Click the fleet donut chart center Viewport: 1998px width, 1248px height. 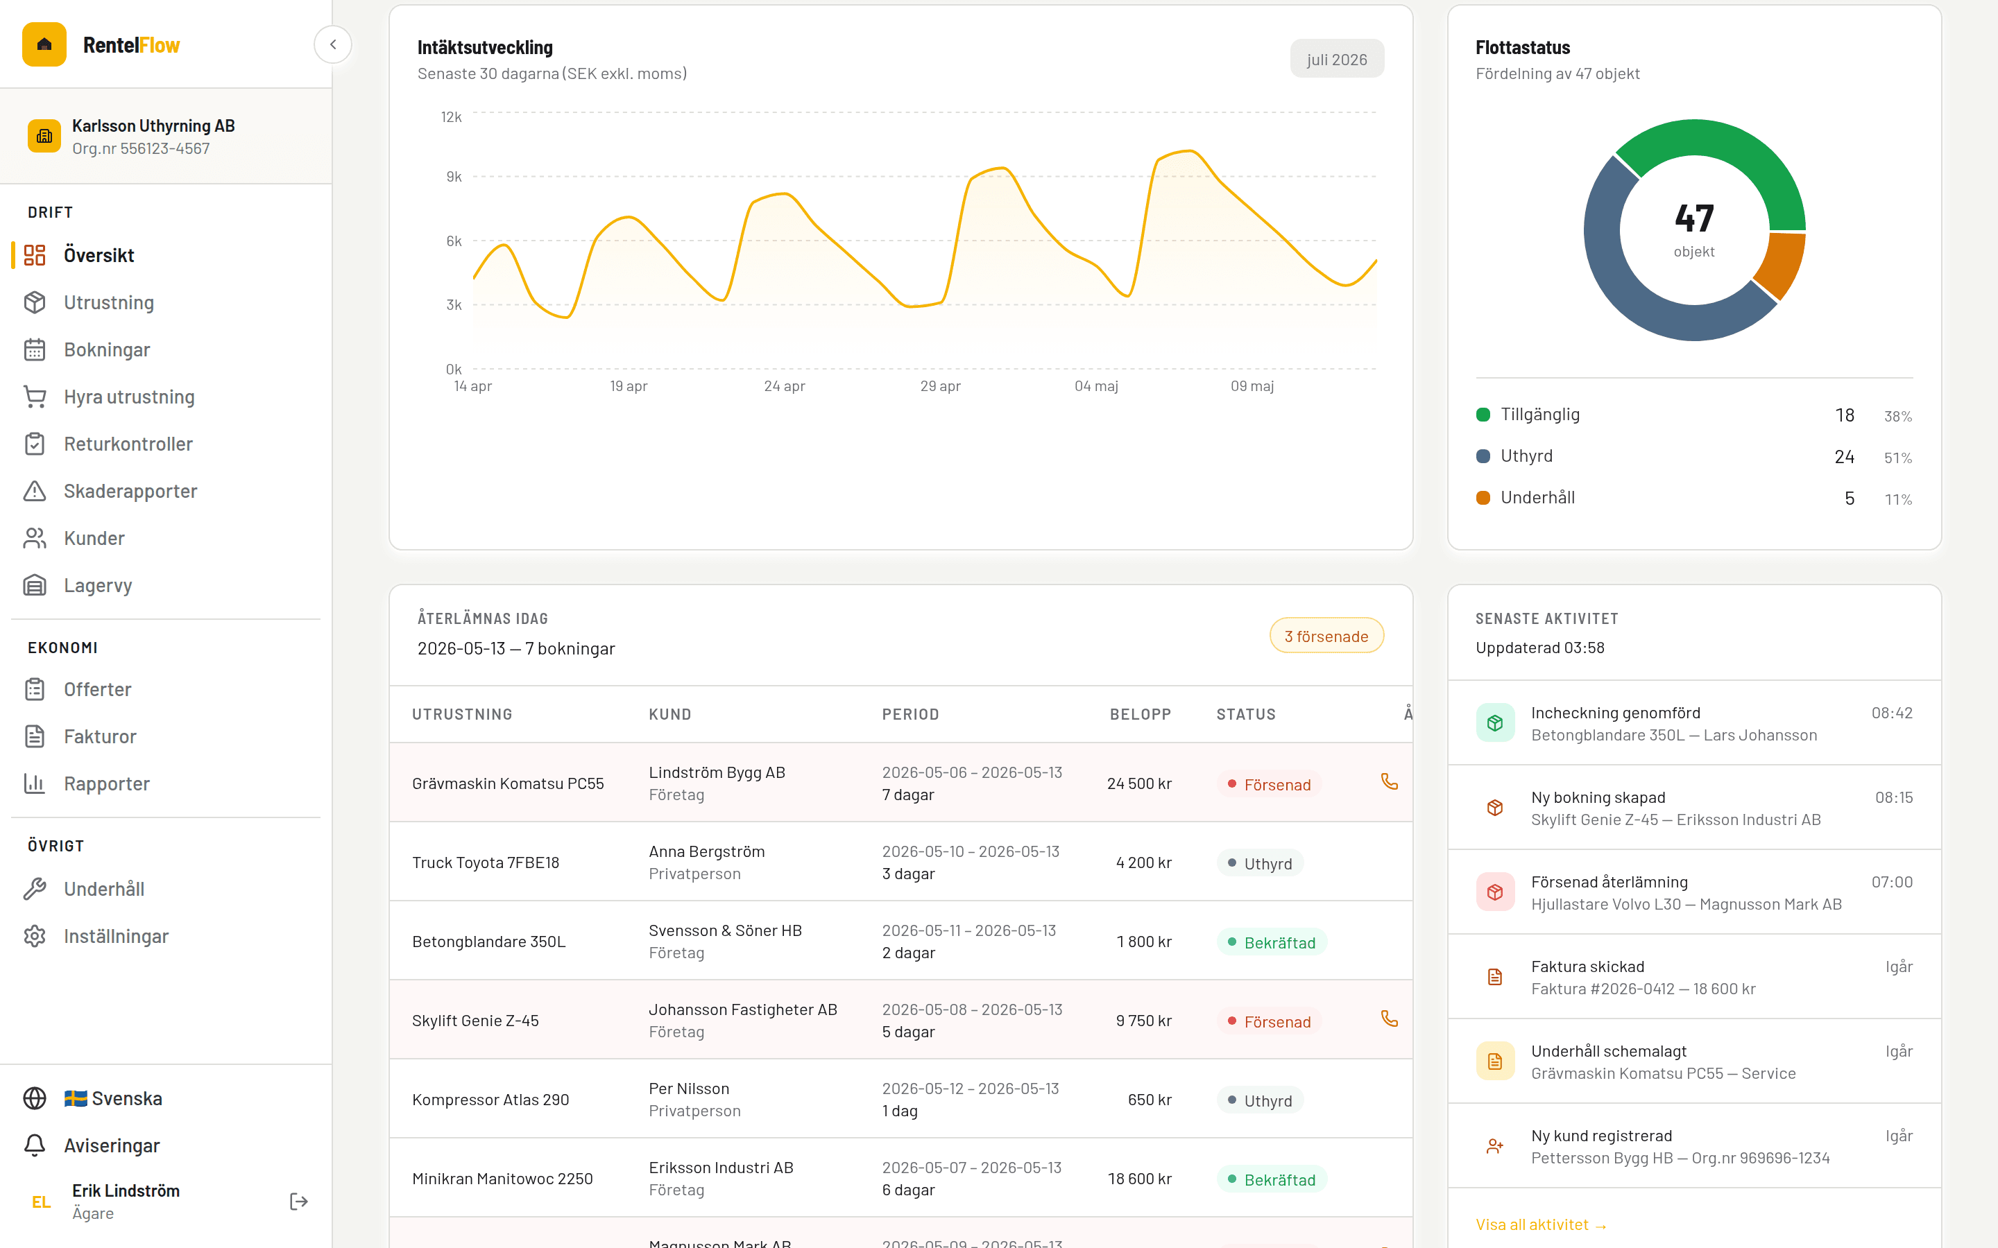pyautogui.click(x=1694, y=230)
